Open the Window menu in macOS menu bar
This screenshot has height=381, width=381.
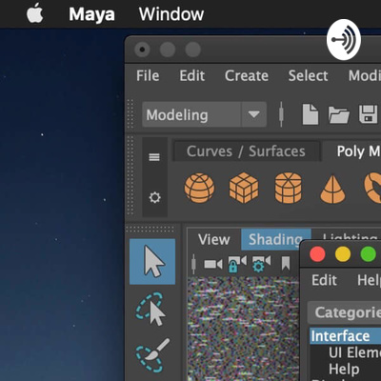171,14
